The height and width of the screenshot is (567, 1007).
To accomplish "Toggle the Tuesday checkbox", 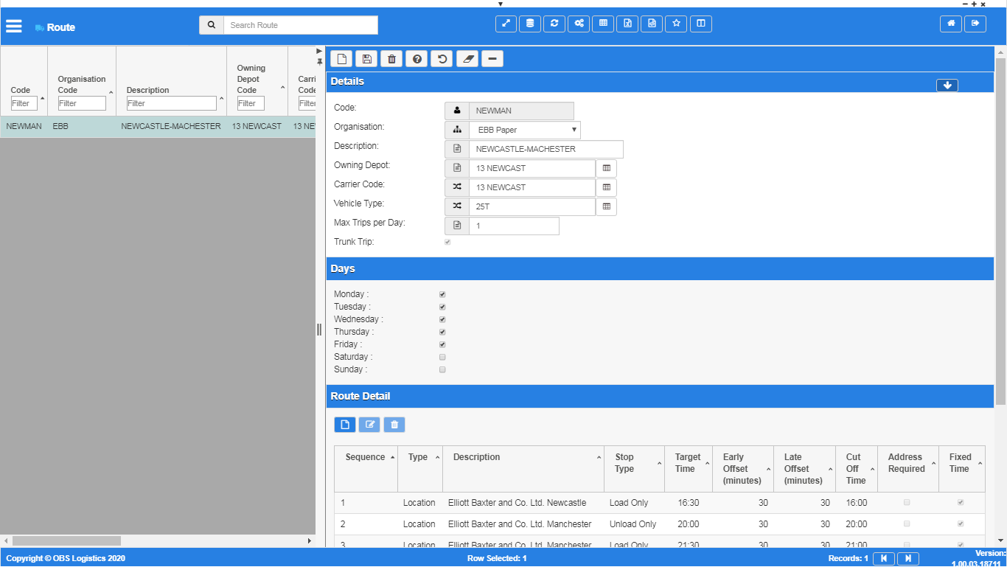I will 442,307.
